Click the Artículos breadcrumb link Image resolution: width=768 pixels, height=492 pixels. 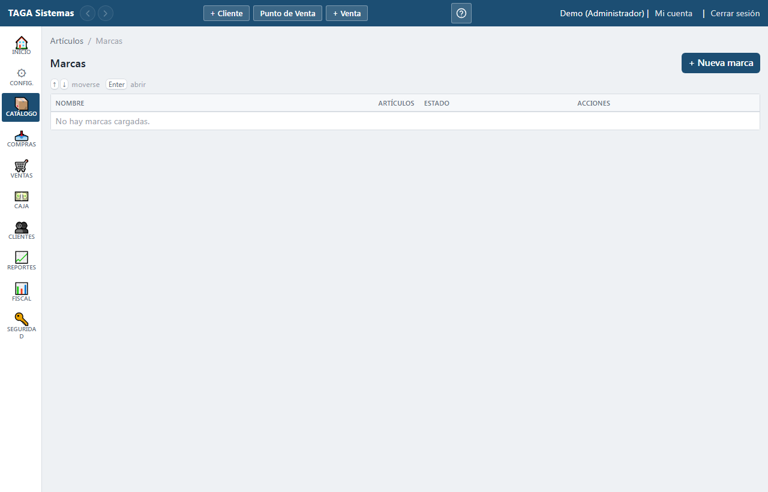click(x=67, y=41)
